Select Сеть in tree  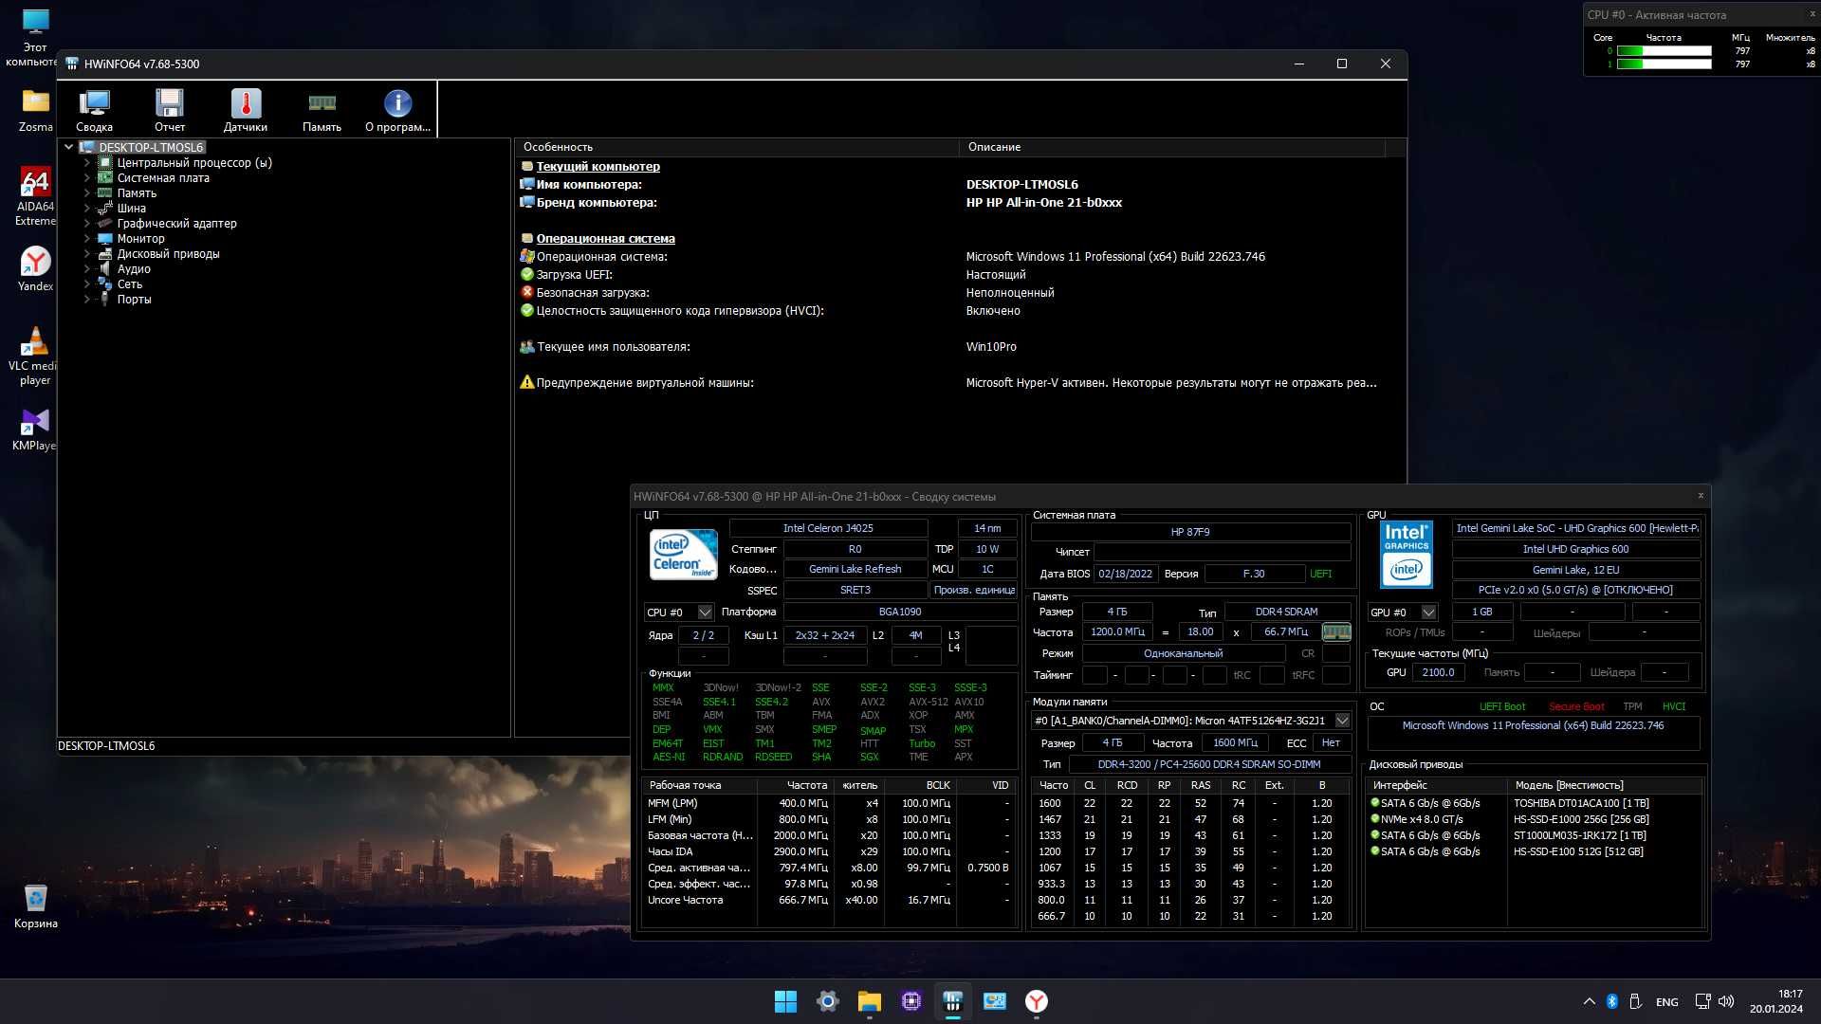130,284
